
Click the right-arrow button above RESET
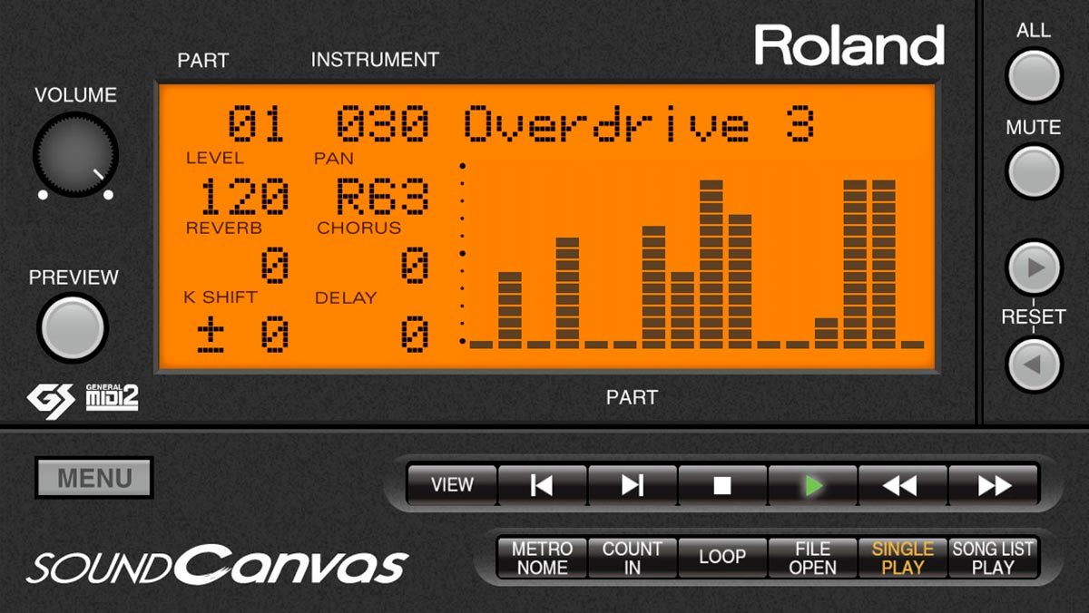tap(1034, 268)
